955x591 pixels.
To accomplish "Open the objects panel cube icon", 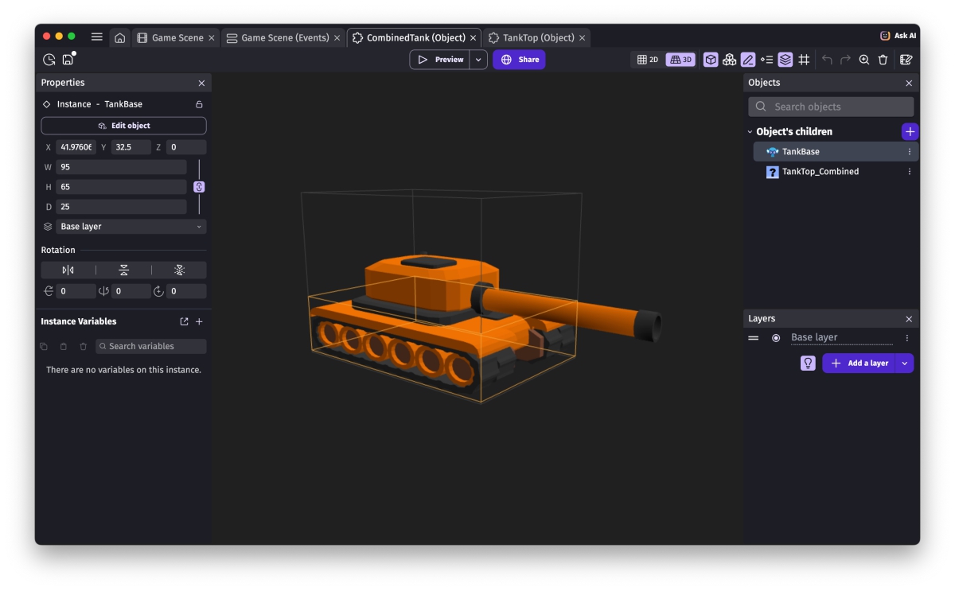I will coord(710,60).
